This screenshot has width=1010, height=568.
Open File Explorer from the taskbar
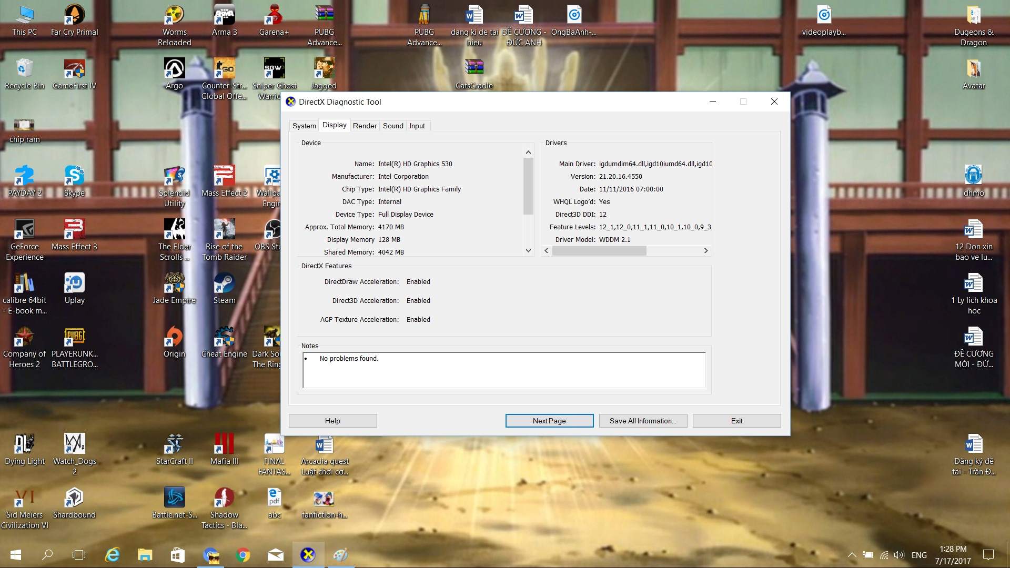tap(145, 555)
